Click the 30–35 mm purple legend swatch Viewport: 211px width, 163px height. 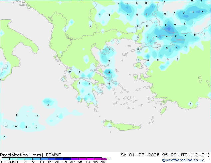[75, 159]
